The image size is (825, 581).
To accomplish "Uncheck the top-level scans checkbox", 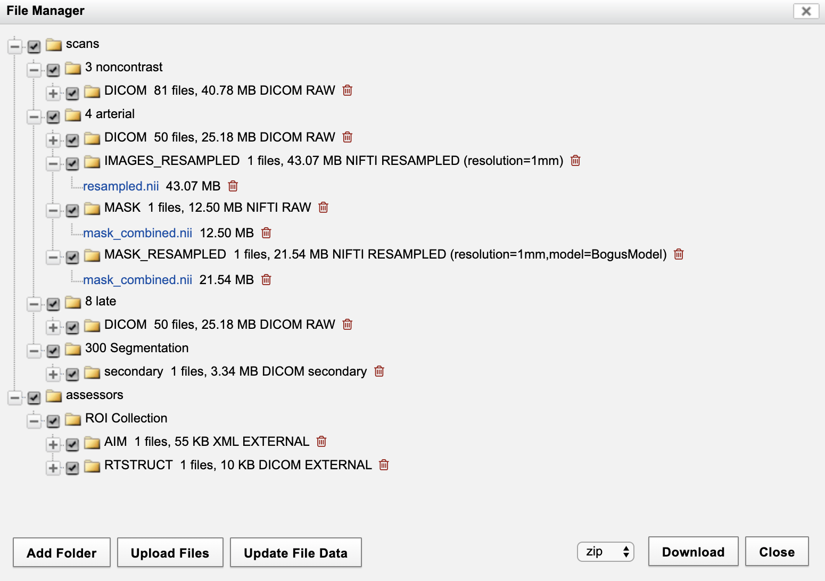I will point(34,47).
